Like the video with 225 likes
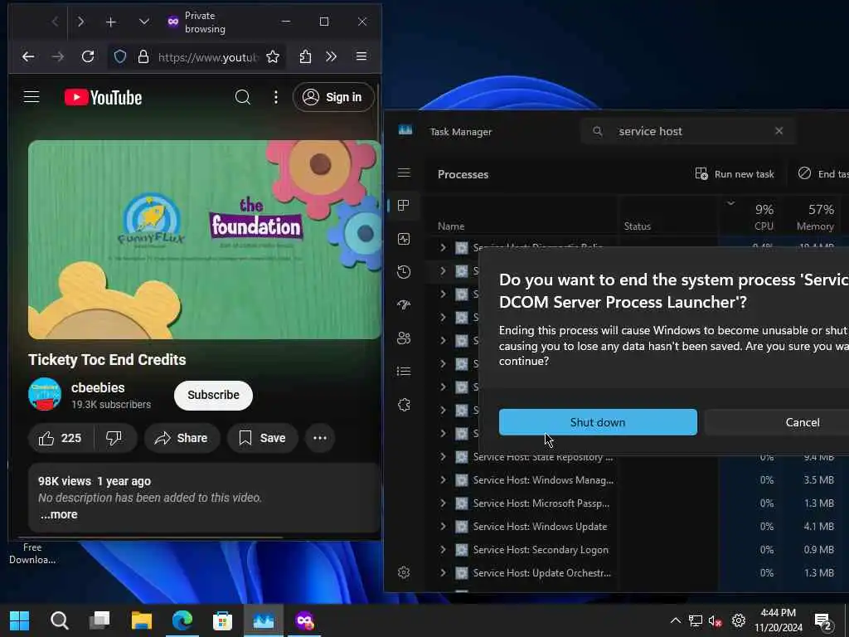 61,438
